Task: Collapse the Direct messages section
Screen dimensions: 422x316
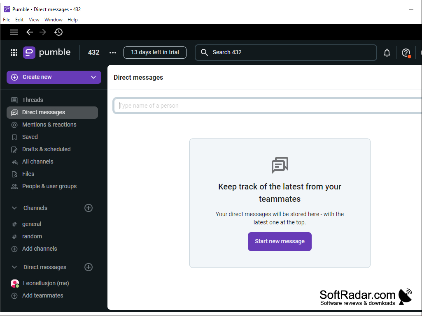Action: click(x=14, y=267)
